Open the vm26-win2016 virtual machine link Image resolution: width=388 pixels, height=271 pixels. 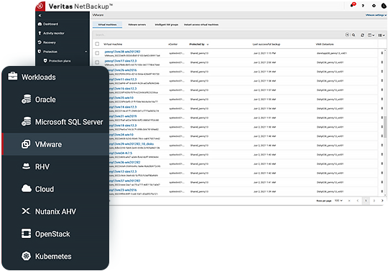[x=123, y=70]
